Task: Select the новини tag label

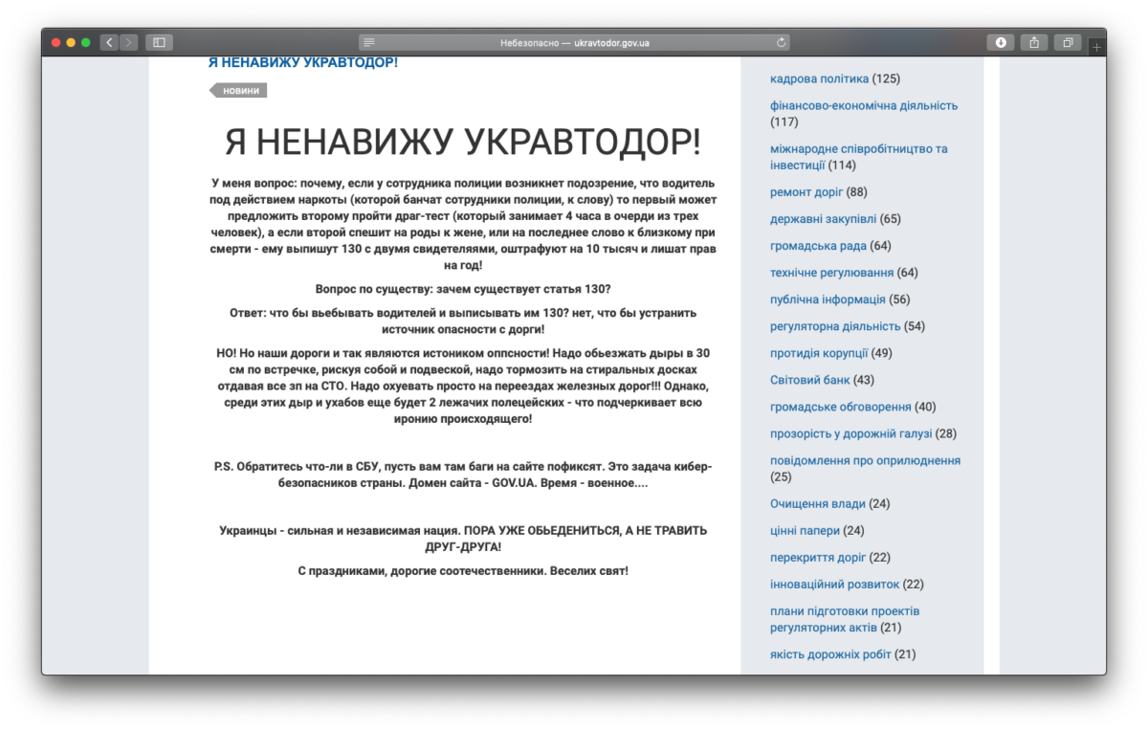Action: coord(240,90)
